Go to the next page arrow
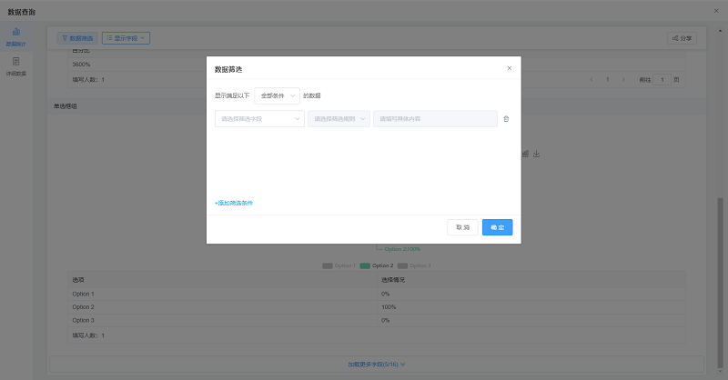Screen dimensions: 728x380 click(x=623, y=80)
